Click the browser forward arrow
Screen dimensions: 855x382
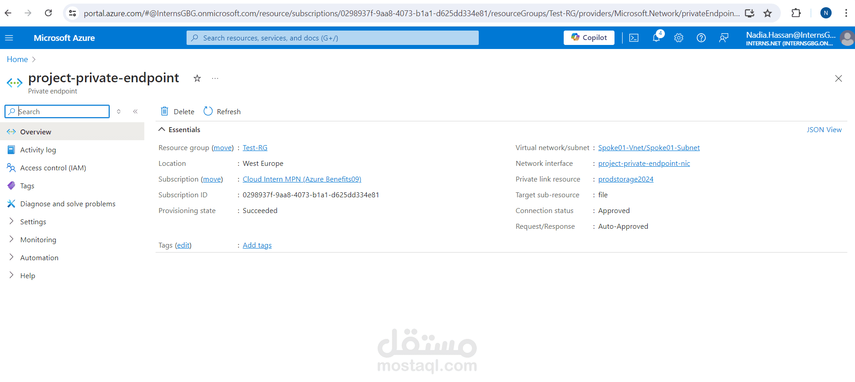pos(28,13)
